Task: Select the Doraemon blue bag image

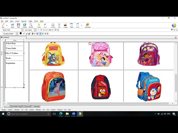Action: [x=149, y=86]
